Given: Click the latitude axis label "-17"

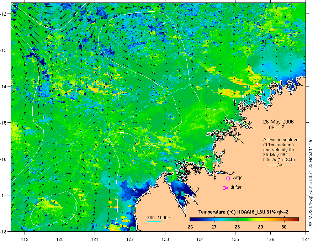Looking at the screenshot, I should tap(4, 195).
